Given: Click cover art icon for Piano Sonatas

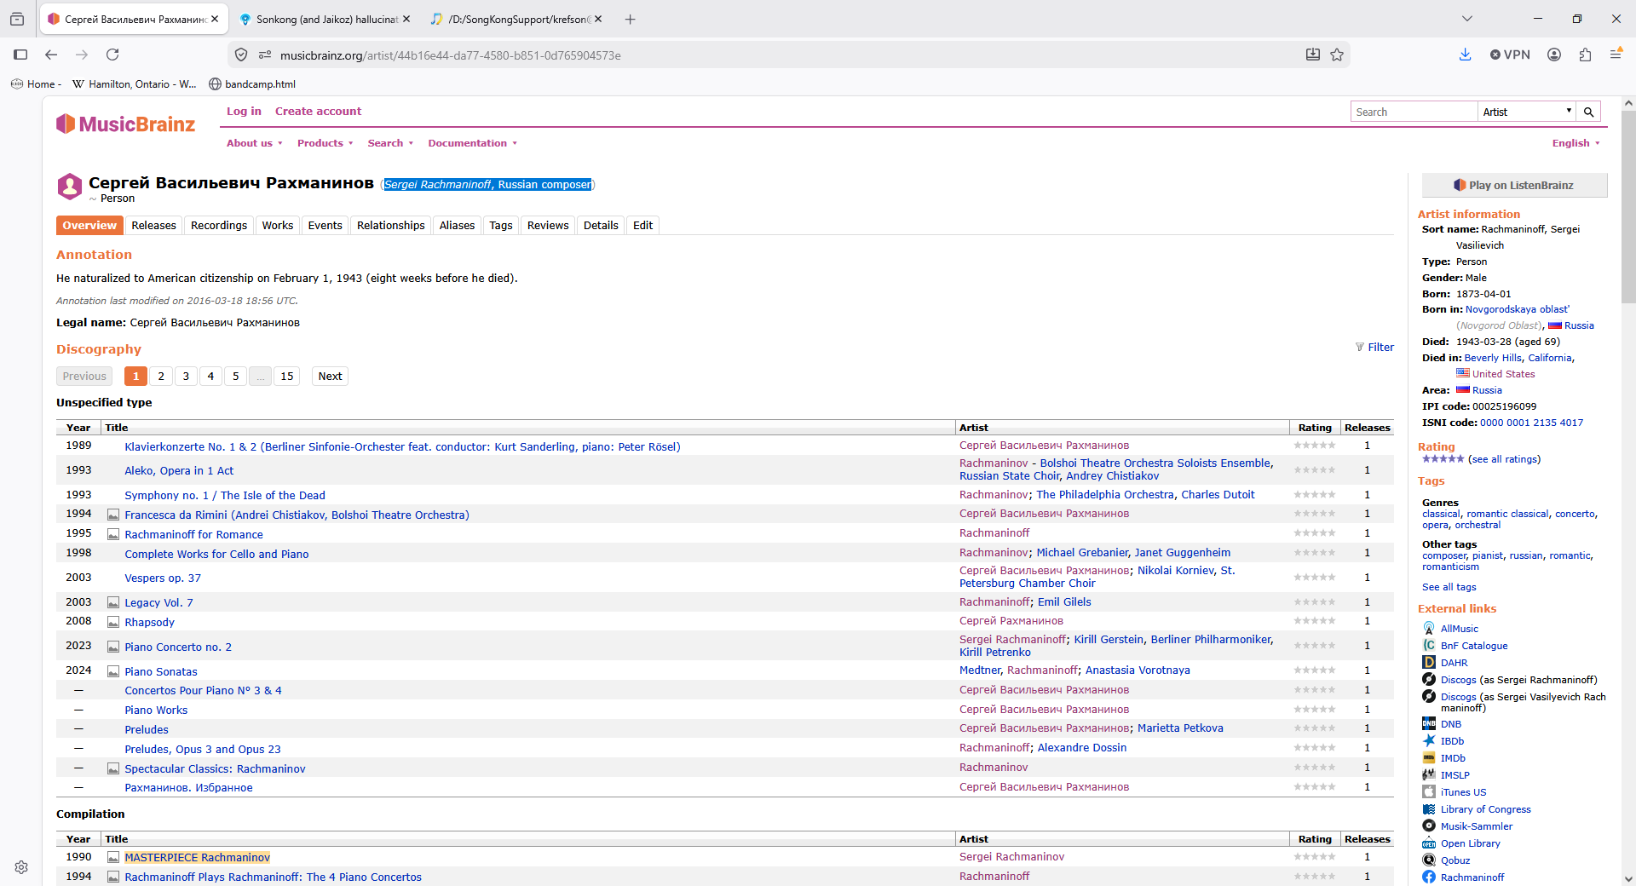Looking at the screenshot, I should [x=113, y=672].
